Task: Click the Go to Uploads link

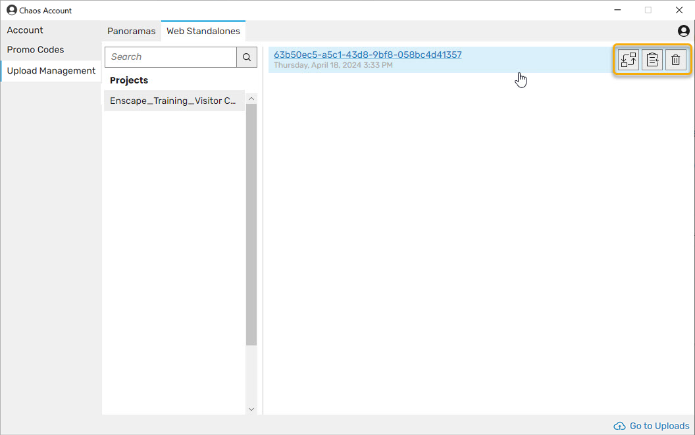Action: click(x=659, y=426)
